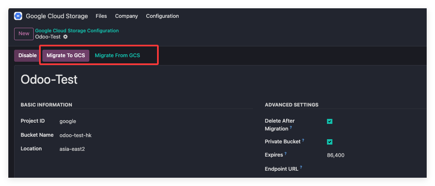This screenshot has height=186, width=435.
Task: Open the Files menu
Action: [101, 16]
